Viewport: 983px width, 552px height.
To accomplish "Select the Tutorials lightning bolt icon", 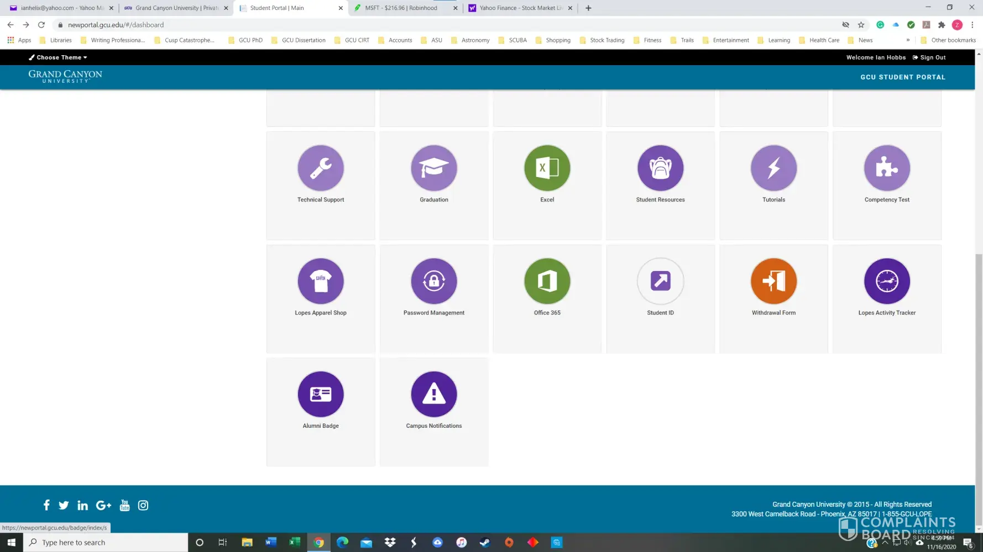I will point(773,168).
